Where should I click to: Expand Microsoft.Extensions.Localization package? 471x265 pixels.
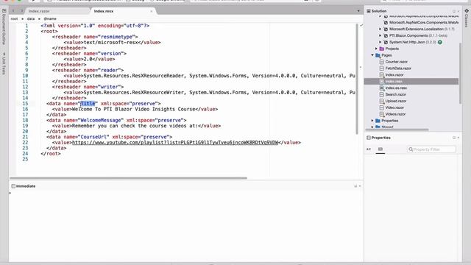coord(380,29)
